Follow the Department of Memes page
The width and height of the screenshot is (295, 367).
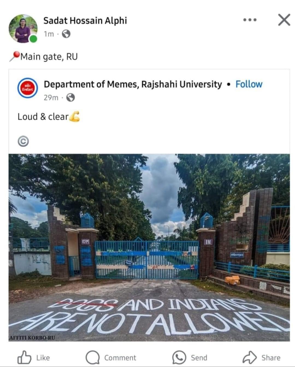[249, 84]
